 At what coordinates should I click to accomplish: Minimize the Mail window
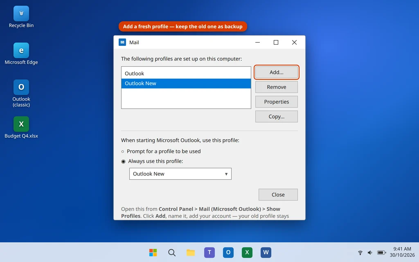click(x=258, y=42)
